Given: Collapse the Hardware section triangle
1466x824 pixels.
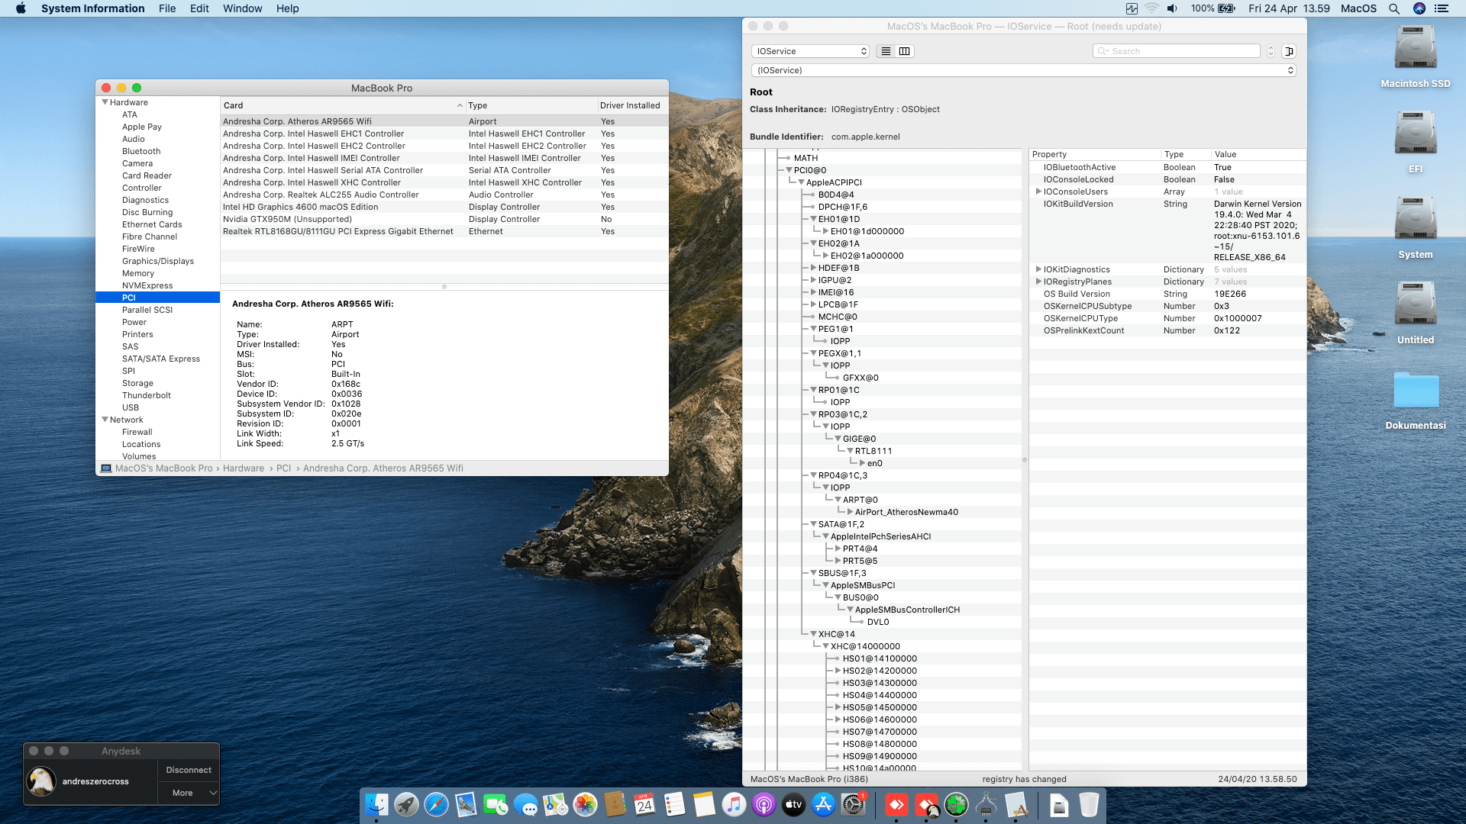Looking at the screenshot, I should coord(105,102).
